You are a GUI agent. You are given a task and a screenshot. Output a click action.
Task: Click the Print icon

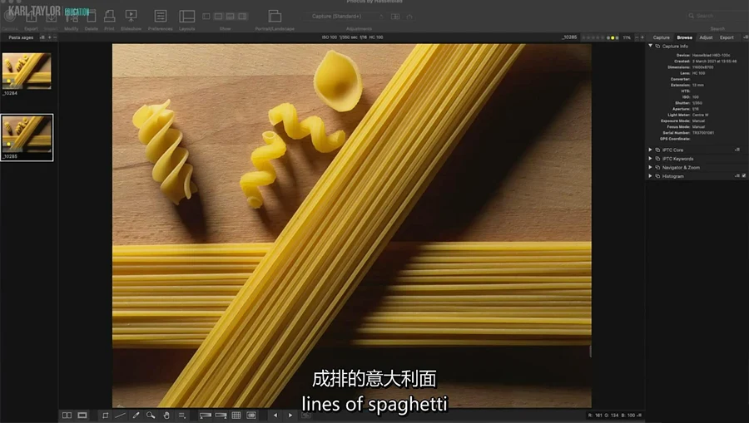tap(109, 17)
